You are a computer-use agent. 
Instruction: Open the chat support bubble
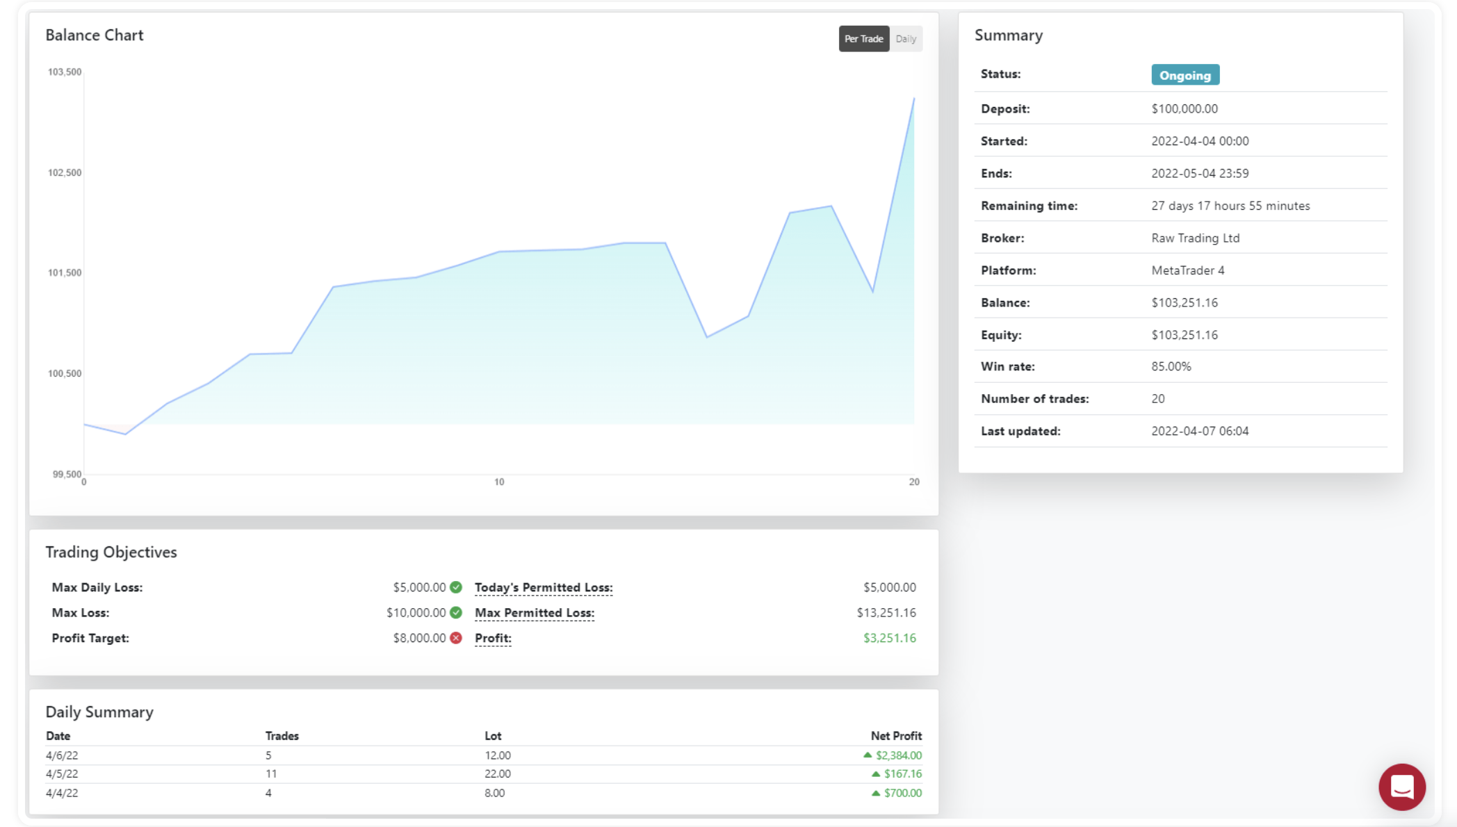pyautogui.click(x=1401, y=787)
